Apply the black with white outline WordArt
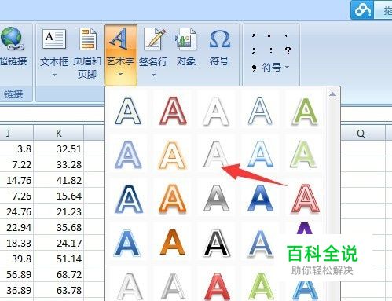The image size is (392, 301). [x=217, y=243]
